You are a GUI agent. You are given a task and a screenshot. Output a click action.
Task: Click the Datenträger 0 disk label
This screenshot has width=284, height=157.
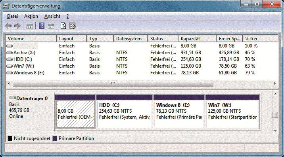[32, 98]
